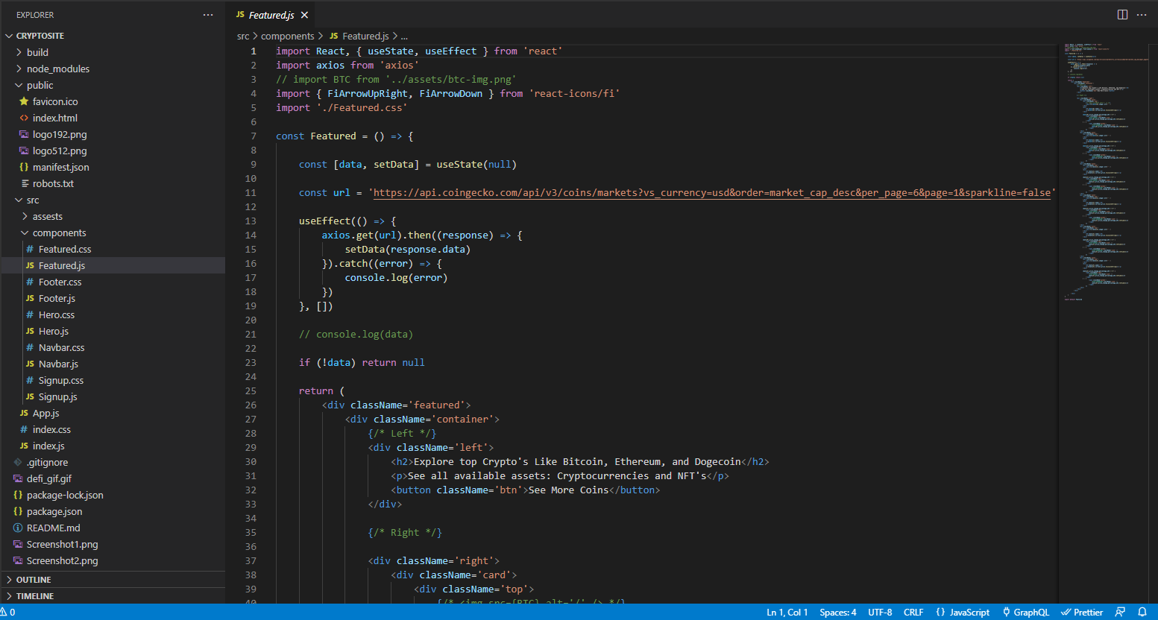Open the coingecko API URL link
1158x620 pixels.
pos(712,192)
